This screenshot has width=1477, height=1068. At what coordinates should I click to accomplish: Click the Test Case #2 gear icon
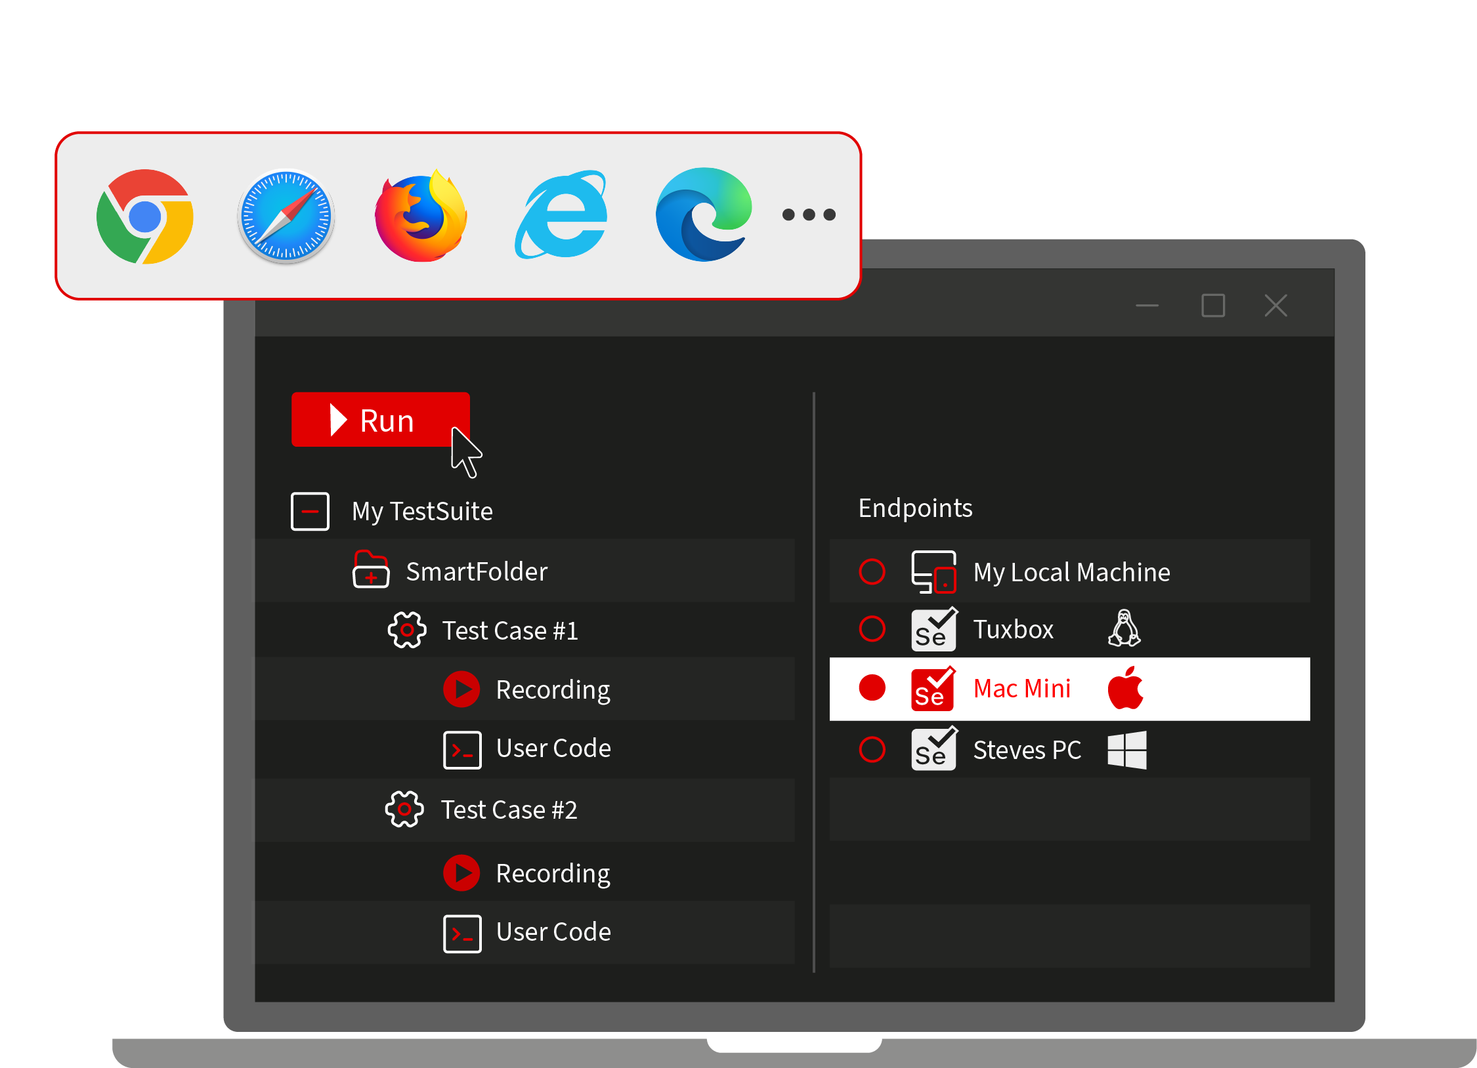click(404, 809)
